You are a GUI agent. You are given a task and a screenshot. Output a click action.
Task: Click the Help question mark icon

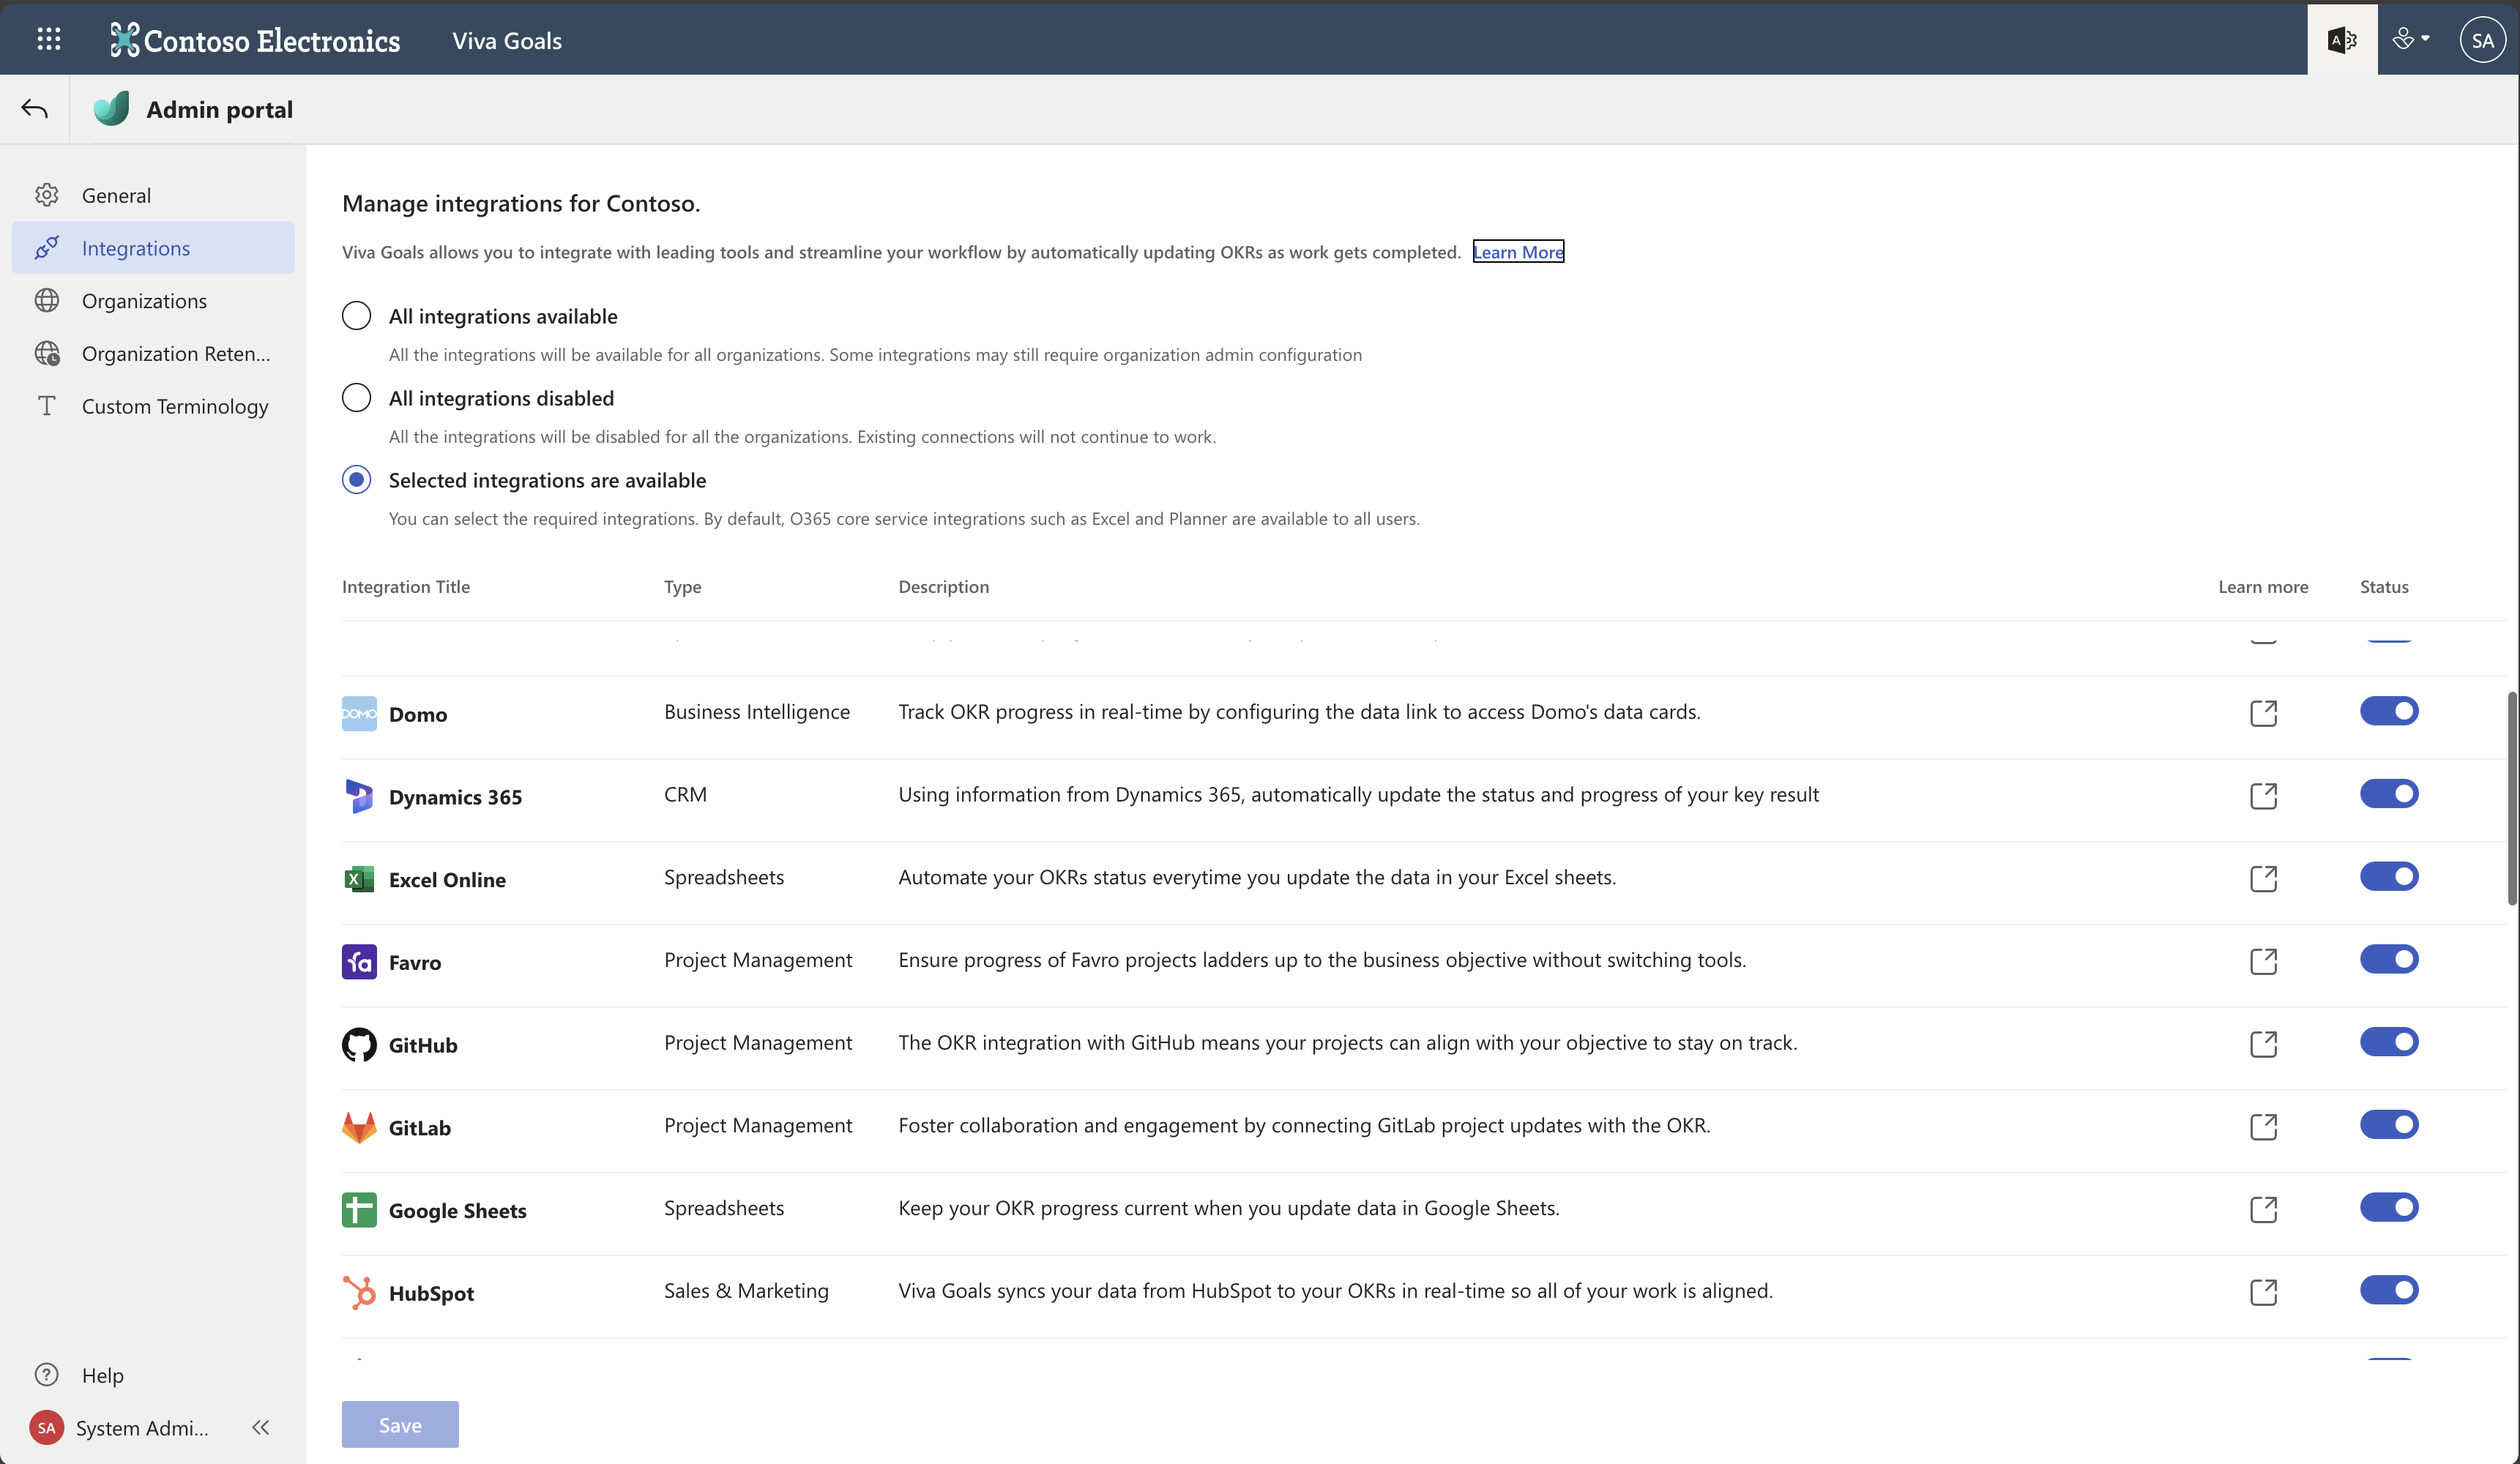coord(47,1375)
